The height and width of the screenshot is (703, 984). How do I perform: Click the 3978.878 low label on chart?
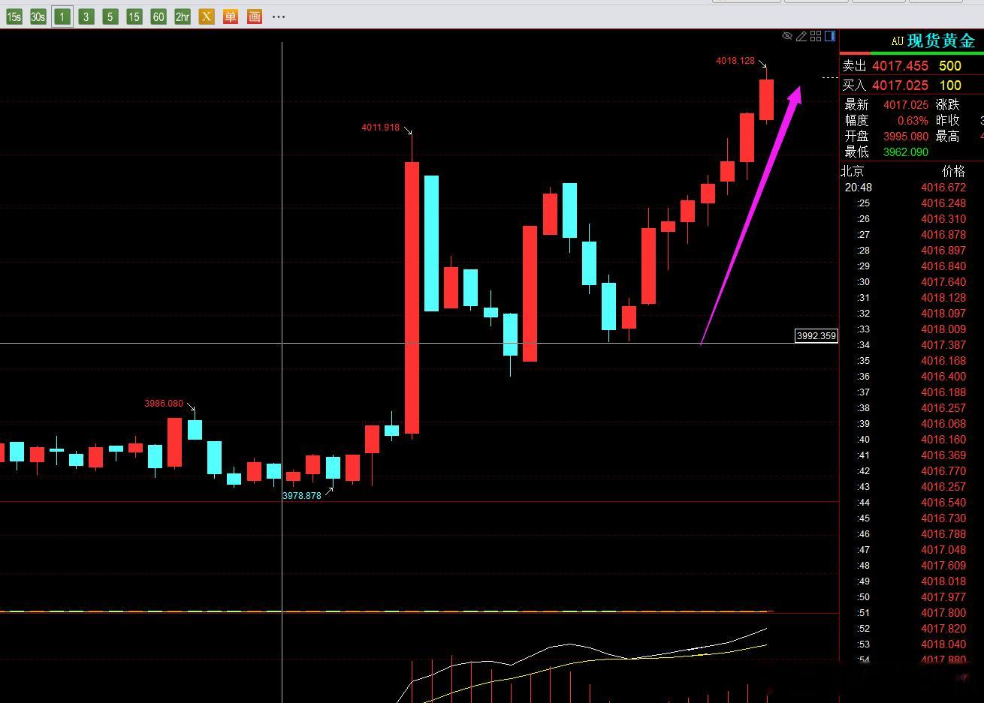click(302, 496)
